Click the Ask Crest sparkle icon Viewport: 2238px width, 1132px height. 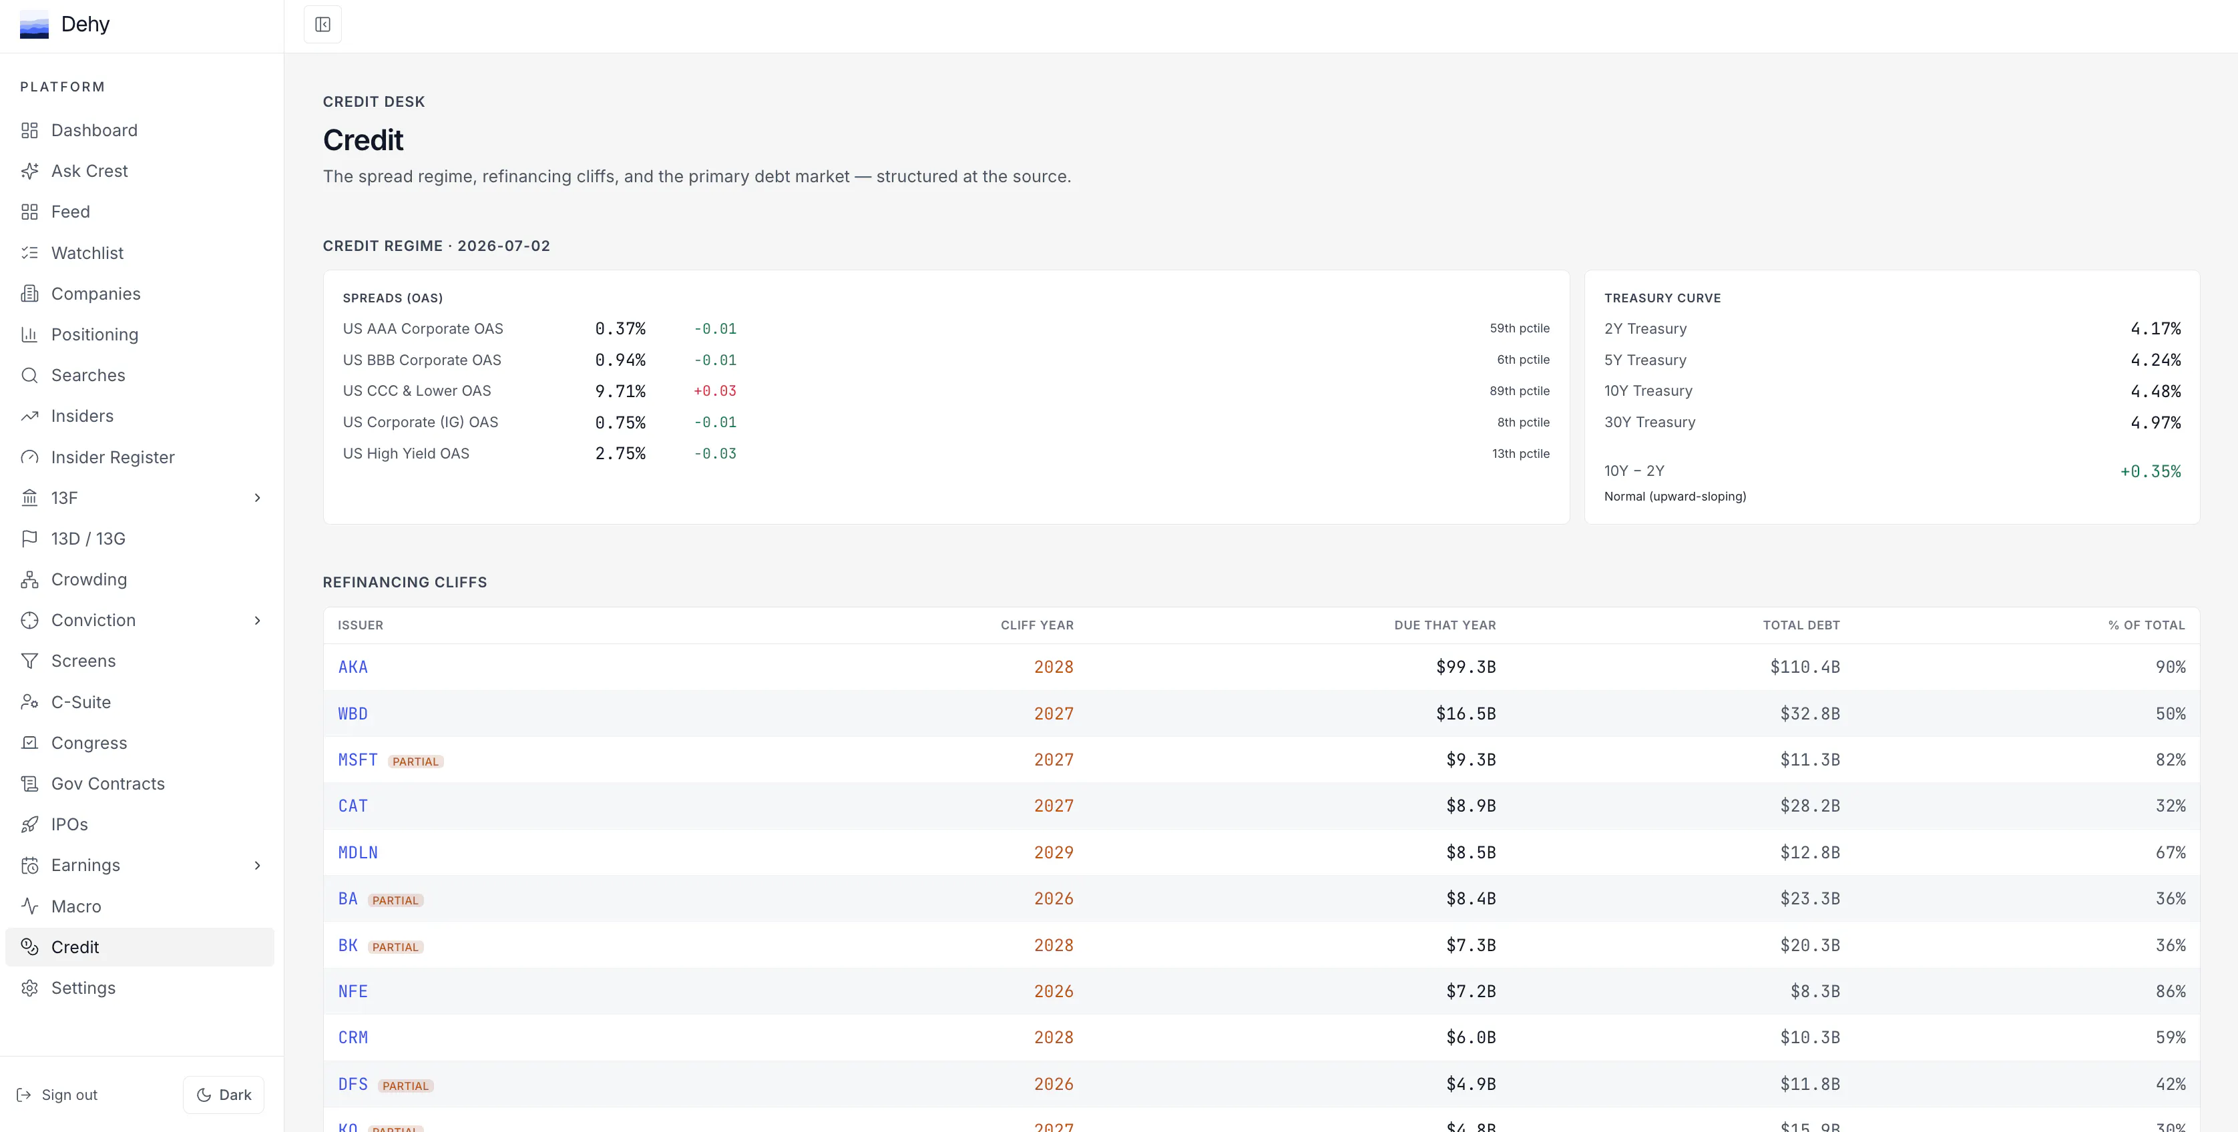pos(29,171)
